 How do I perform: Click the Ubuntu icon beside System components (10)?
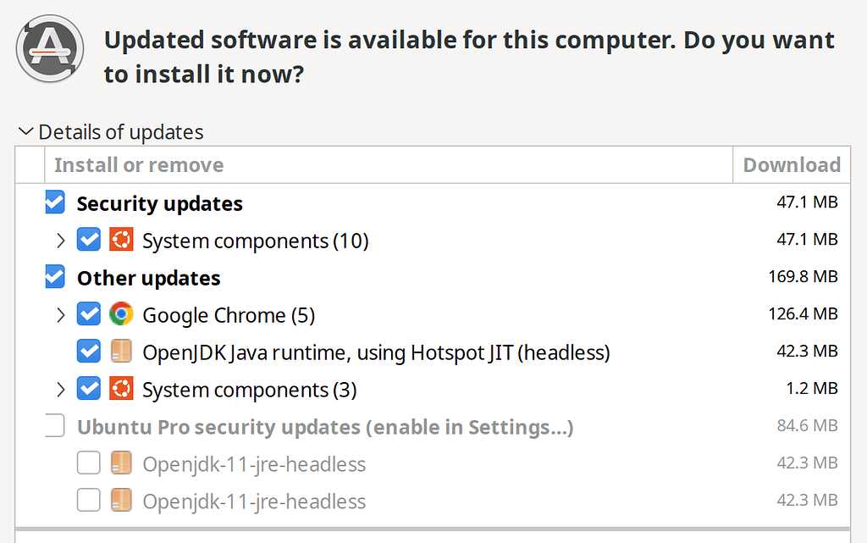tap(121, 241)
